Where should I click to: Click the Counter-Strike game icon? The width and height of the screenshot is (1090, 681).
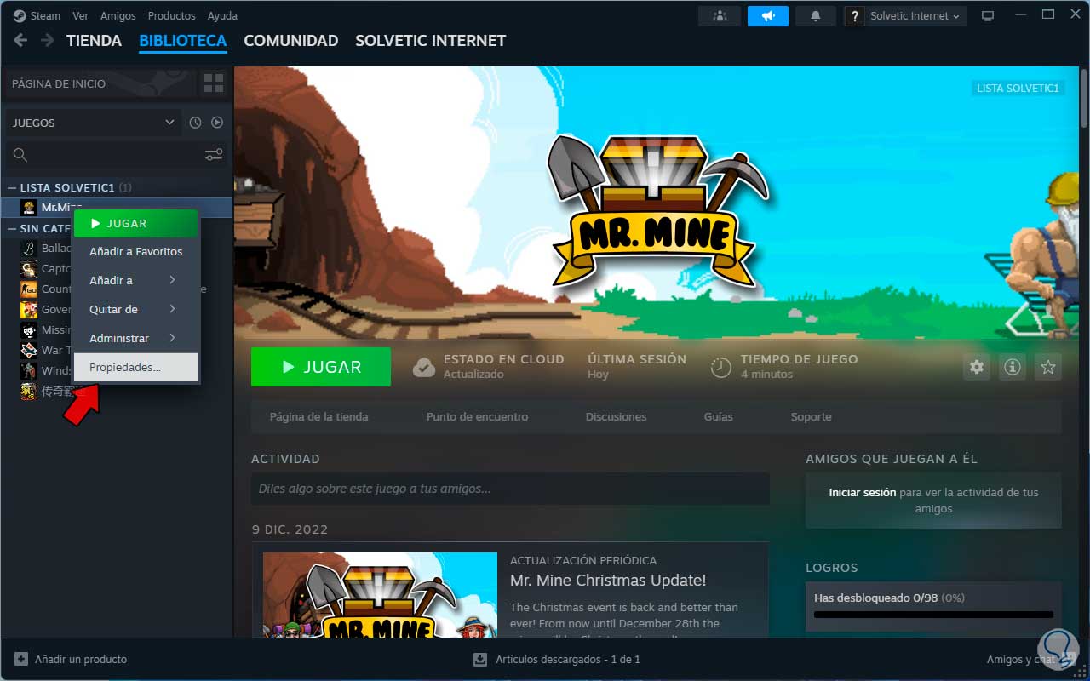coord(29,289)
